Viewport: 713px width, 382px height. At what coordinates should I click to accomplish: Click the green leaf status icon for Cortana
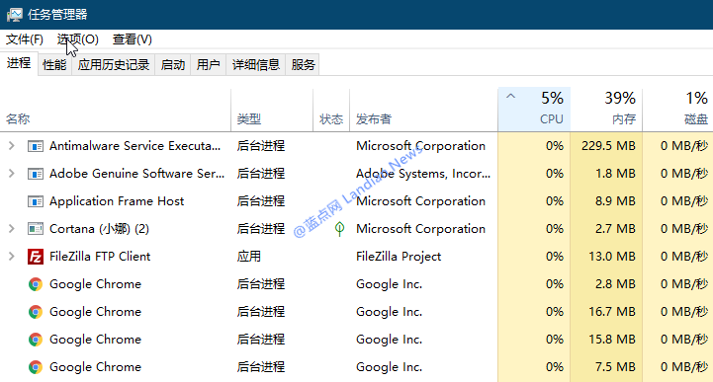pos(339,229)
